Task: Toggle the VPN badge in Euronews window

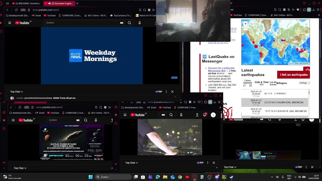Action: pos(23,10)
